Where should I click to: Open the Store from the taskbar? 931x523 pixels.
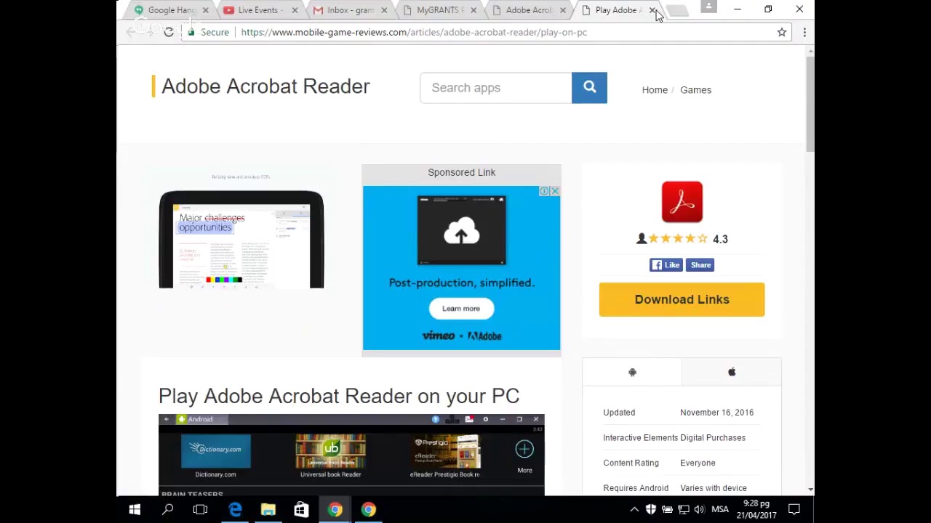point(301,510)
